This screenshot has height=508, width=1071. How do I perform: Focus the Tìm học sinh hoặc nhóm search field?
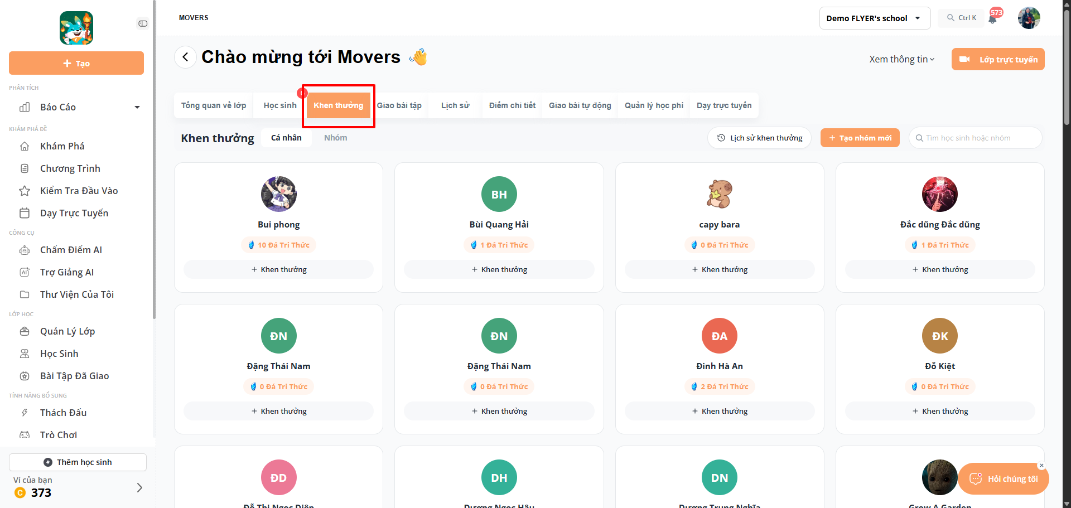[x=976, y=138]
